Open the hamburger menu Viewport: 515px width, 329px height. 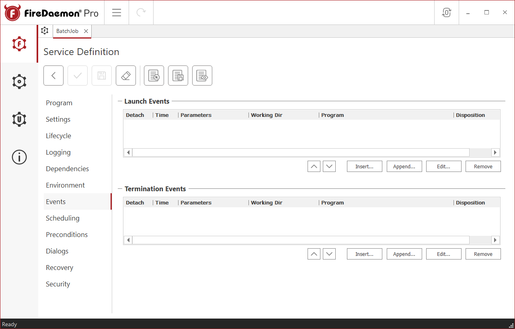point(117,12)
